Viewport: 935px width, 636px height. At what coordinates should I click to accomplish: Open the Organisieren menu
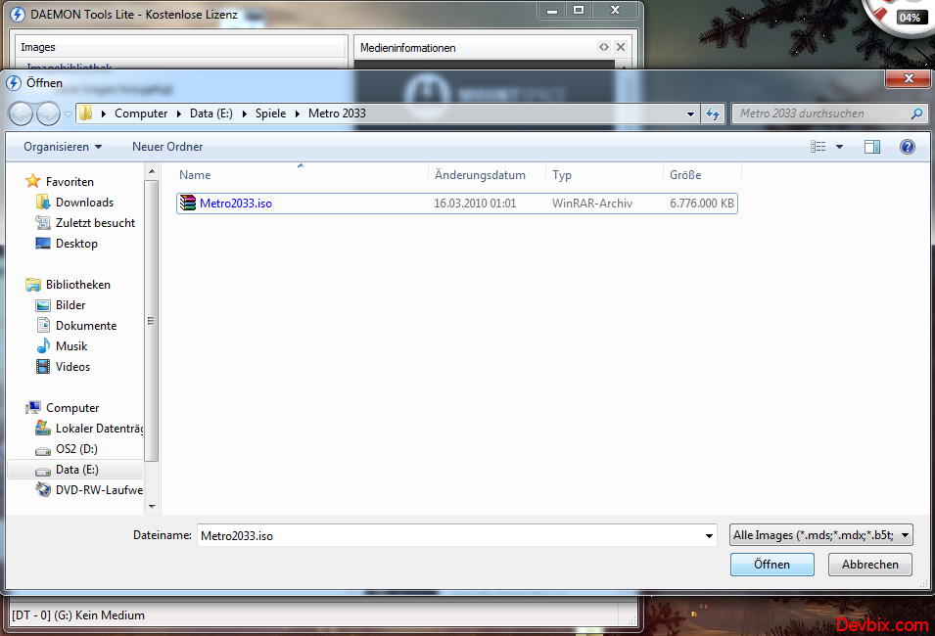click(63, 147)
